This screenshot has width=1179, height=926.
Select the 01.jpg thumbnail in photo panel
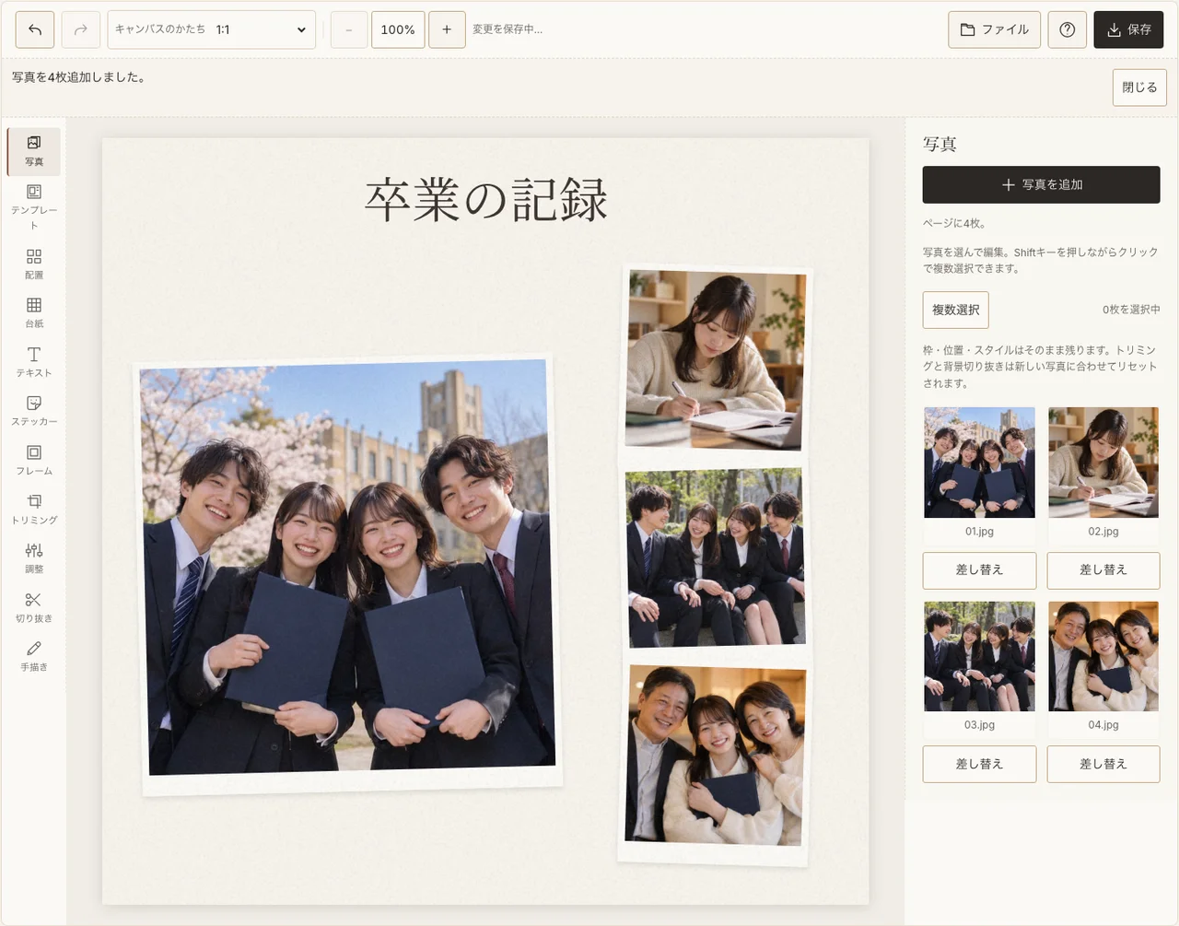(x=979, y=463)
